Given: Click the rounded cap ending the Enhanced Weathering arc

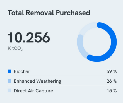Looking at the screenshot, I should click(x=80, y=37).
